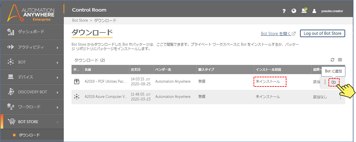Open the help question mark icon
This screenshot has width=356, height=142.
coord(284,11)
